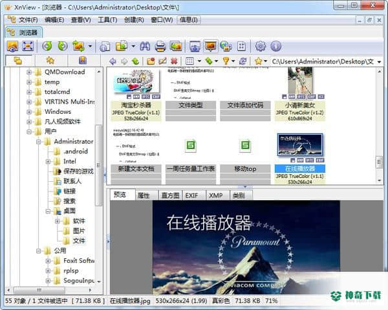Start slideshow with the monitor icon
This screenshot has height=310, width=388.
[211, 47]
